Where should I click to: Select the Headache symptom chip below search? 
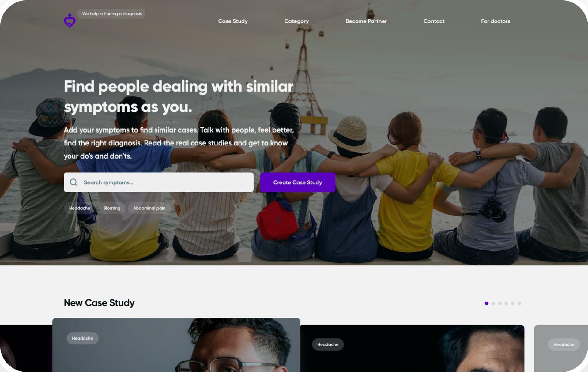coord(80,208)
